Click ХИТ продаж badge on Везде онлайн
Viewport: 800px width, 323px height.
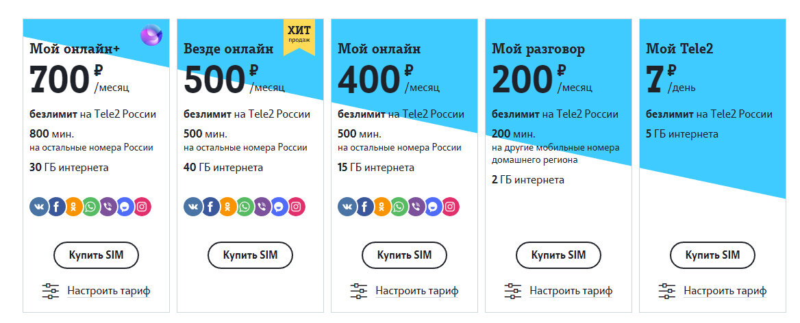click(299, 37)
